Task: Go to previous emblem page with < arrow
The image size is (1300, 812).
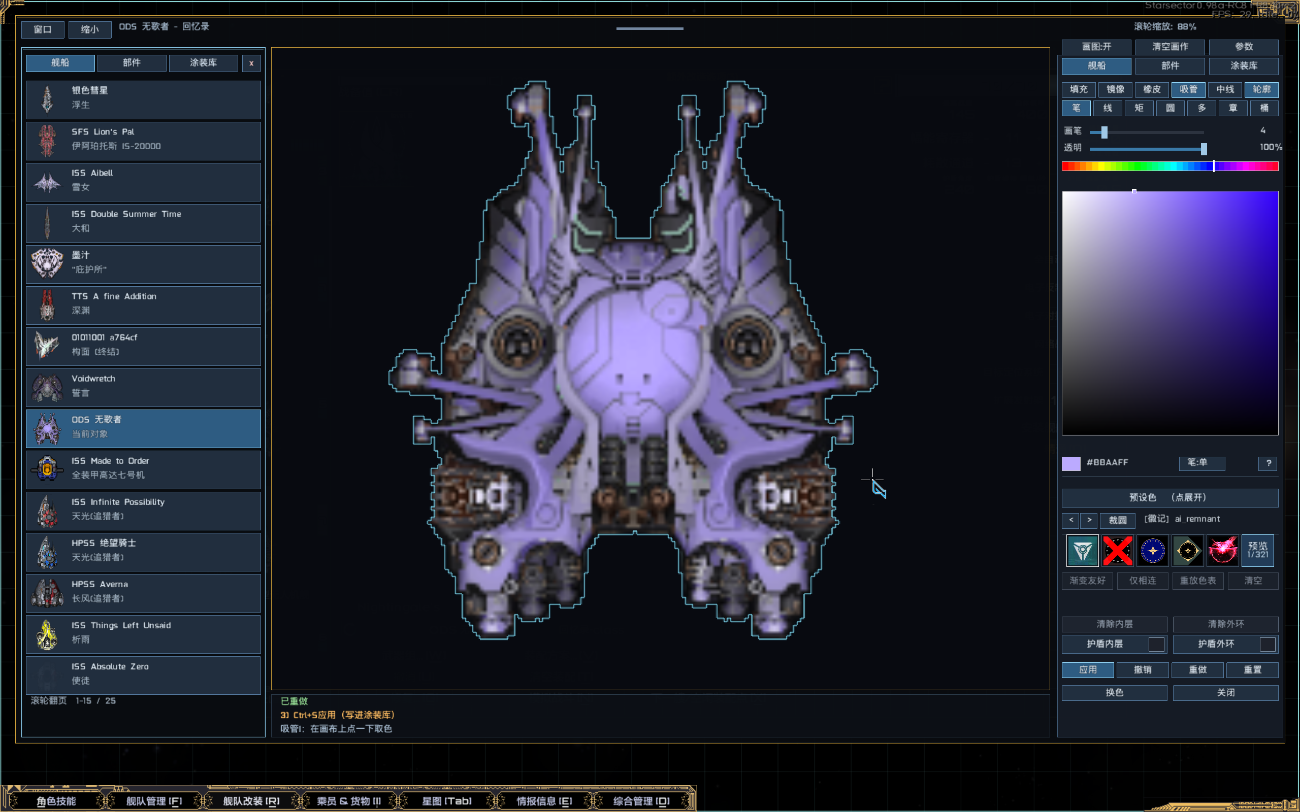Action: [x=1070, y=520]
